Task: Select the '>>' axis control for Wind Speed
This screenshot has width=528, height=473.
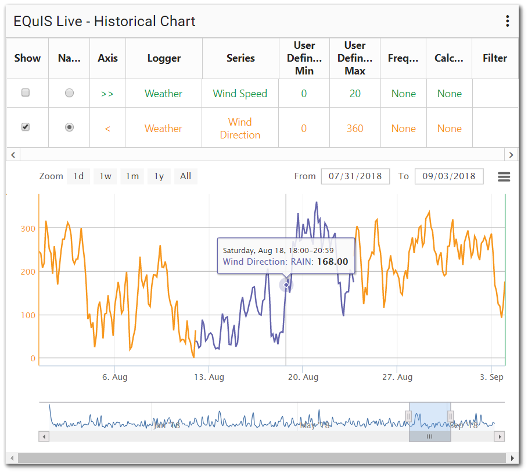Action: click(107, 93)
